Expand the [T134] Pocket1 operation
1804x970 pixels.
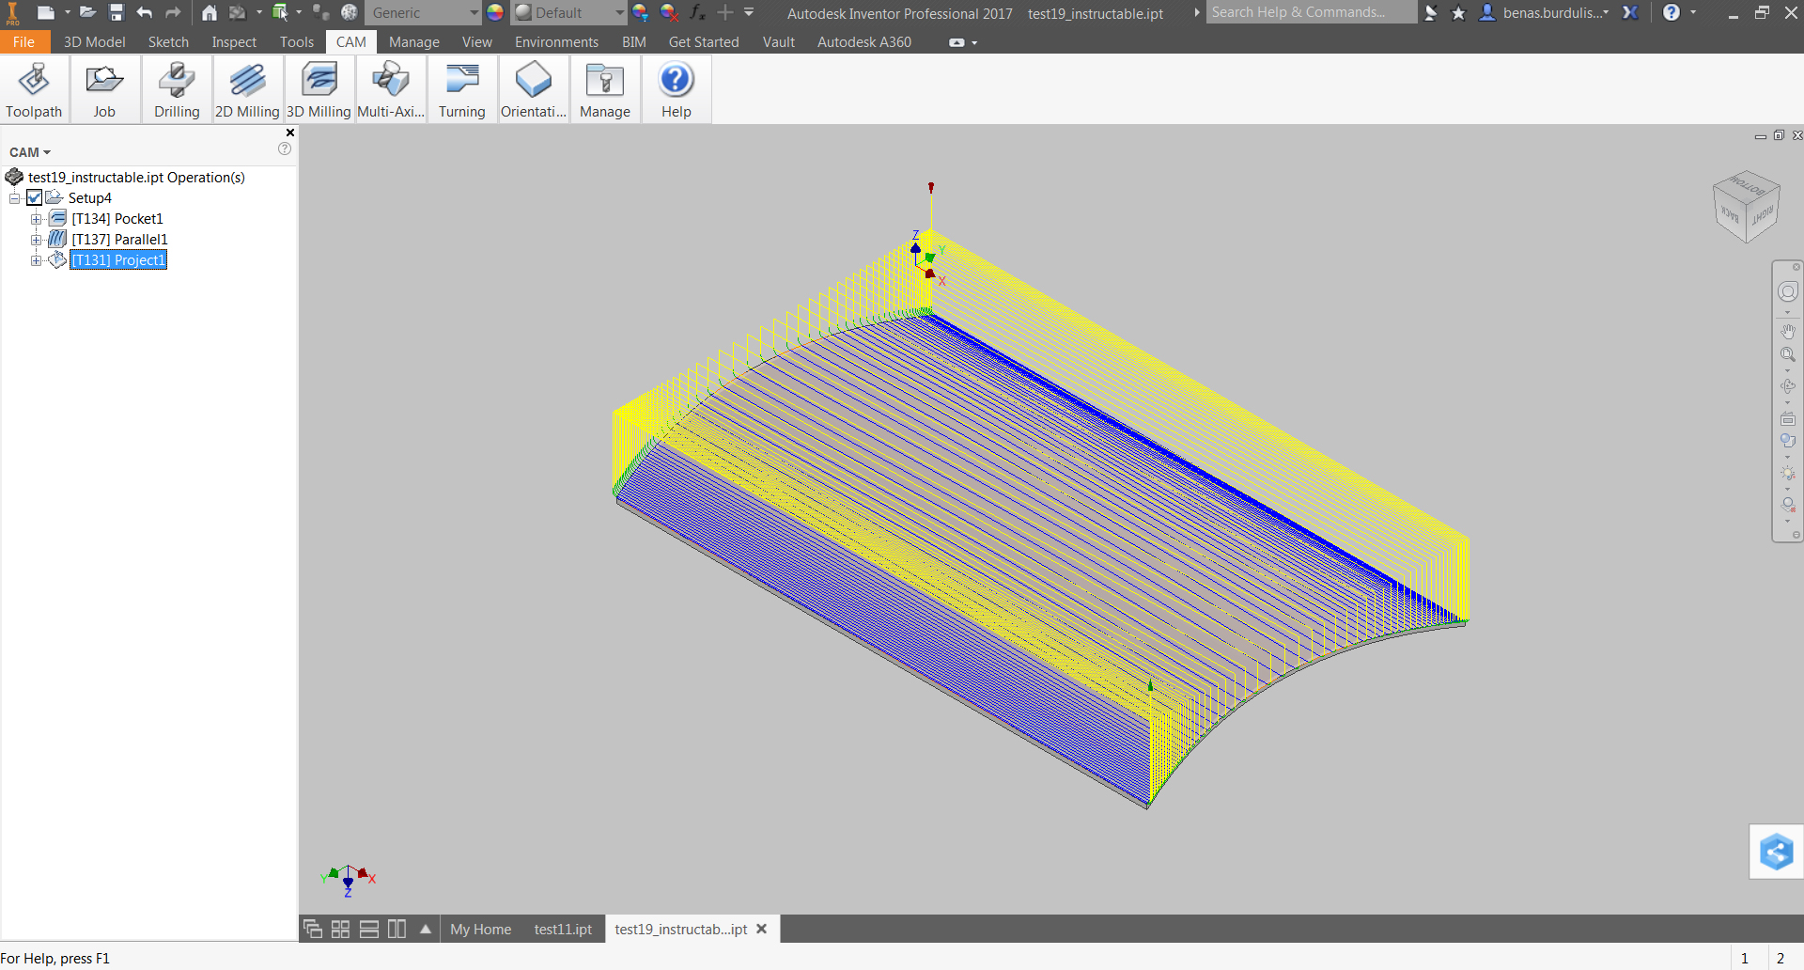click(37, 218)
